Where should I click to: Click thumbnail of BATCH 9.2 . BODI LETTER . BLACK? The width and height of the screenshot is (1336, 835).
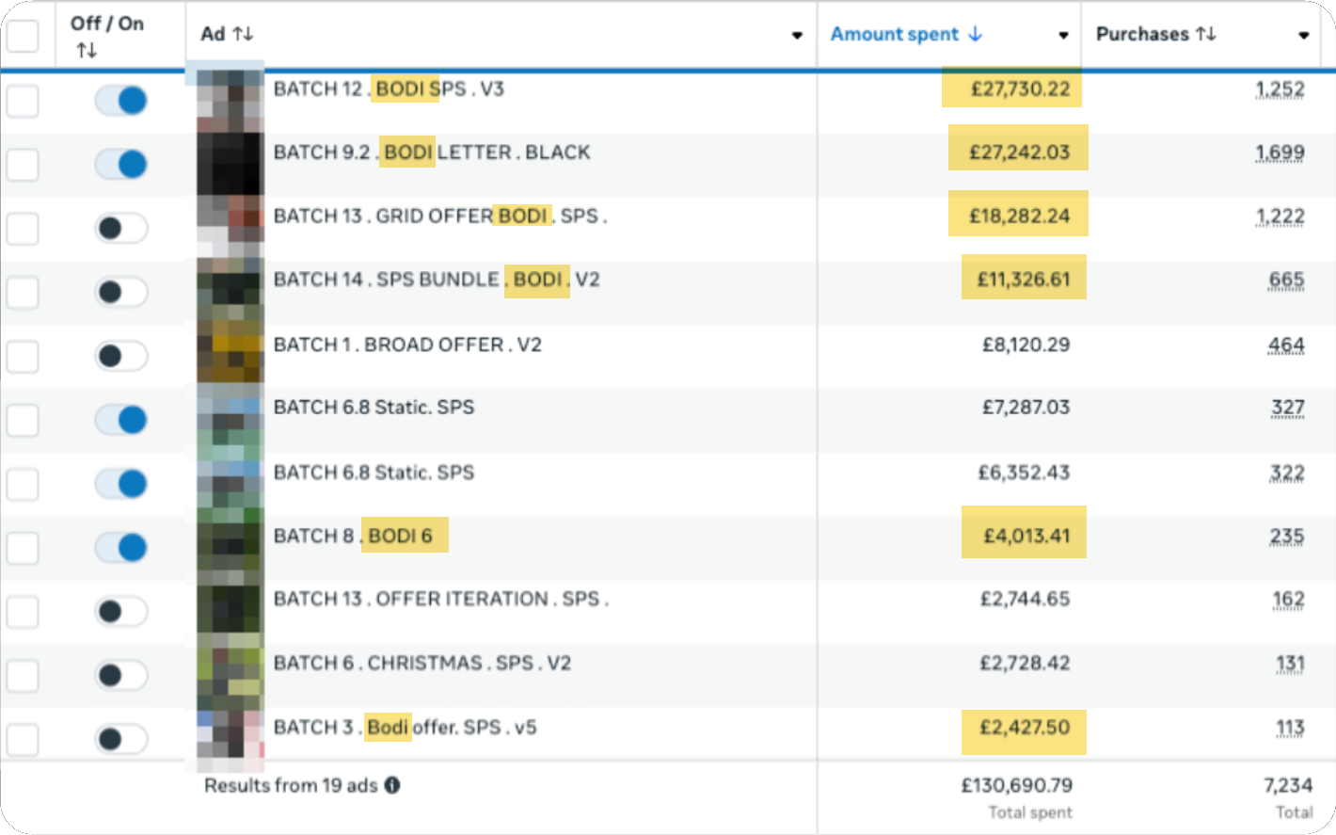tap(230, 164)
